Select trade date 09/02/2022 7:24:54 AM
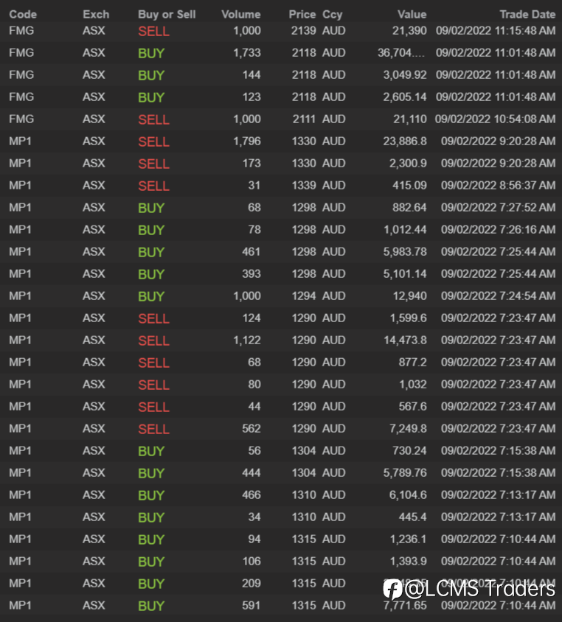Image resolution: width=562 pixels, height=622 pixels. pyautogui.click(x=498, y=296)
